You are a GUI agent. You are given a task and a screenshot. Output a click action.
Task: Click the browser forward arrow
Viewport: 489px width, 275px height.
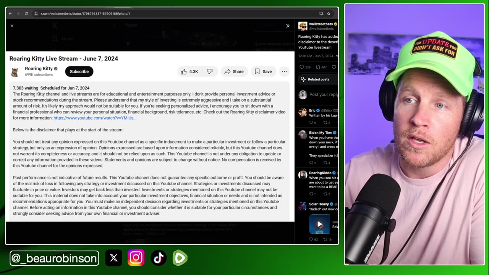pyautogui.click(x=18, y=13)
